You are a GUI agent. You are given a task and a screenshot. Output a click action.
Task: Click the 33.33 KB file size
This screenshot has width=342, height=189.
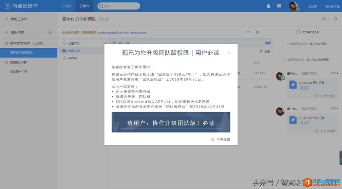click(259, 73)
